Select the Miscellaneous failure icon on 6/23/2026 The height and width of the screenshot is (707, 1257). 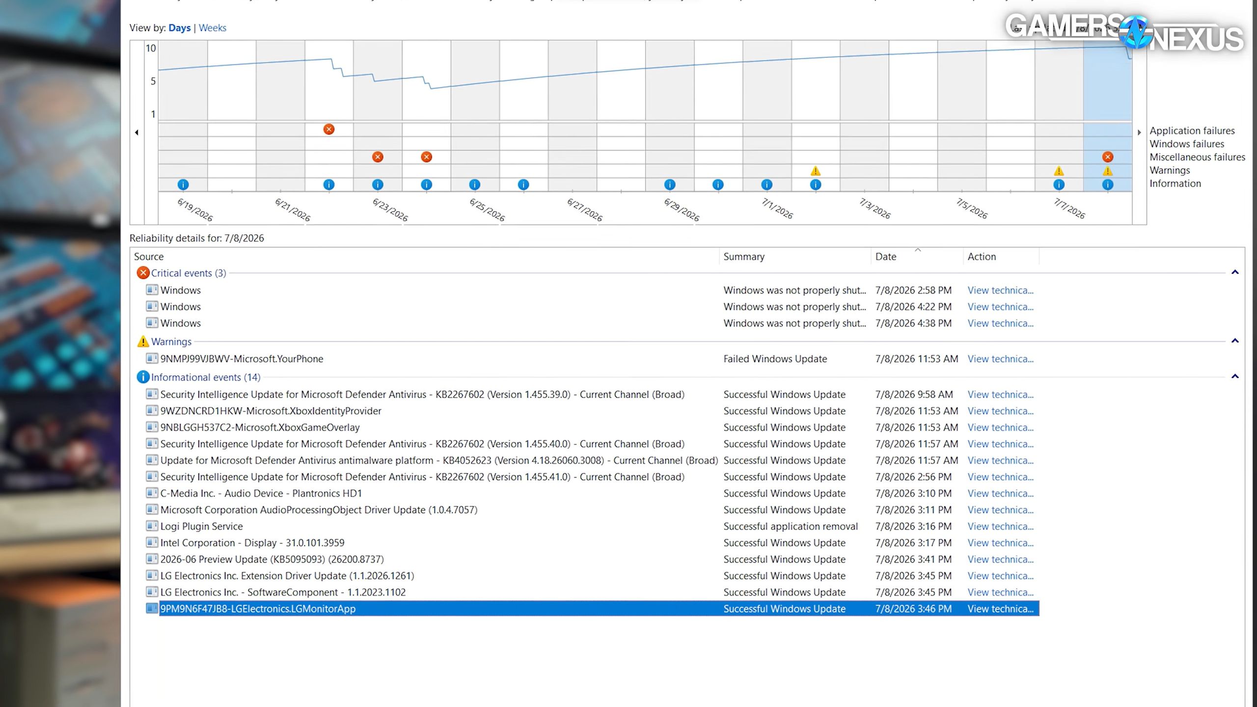[378, 157]
